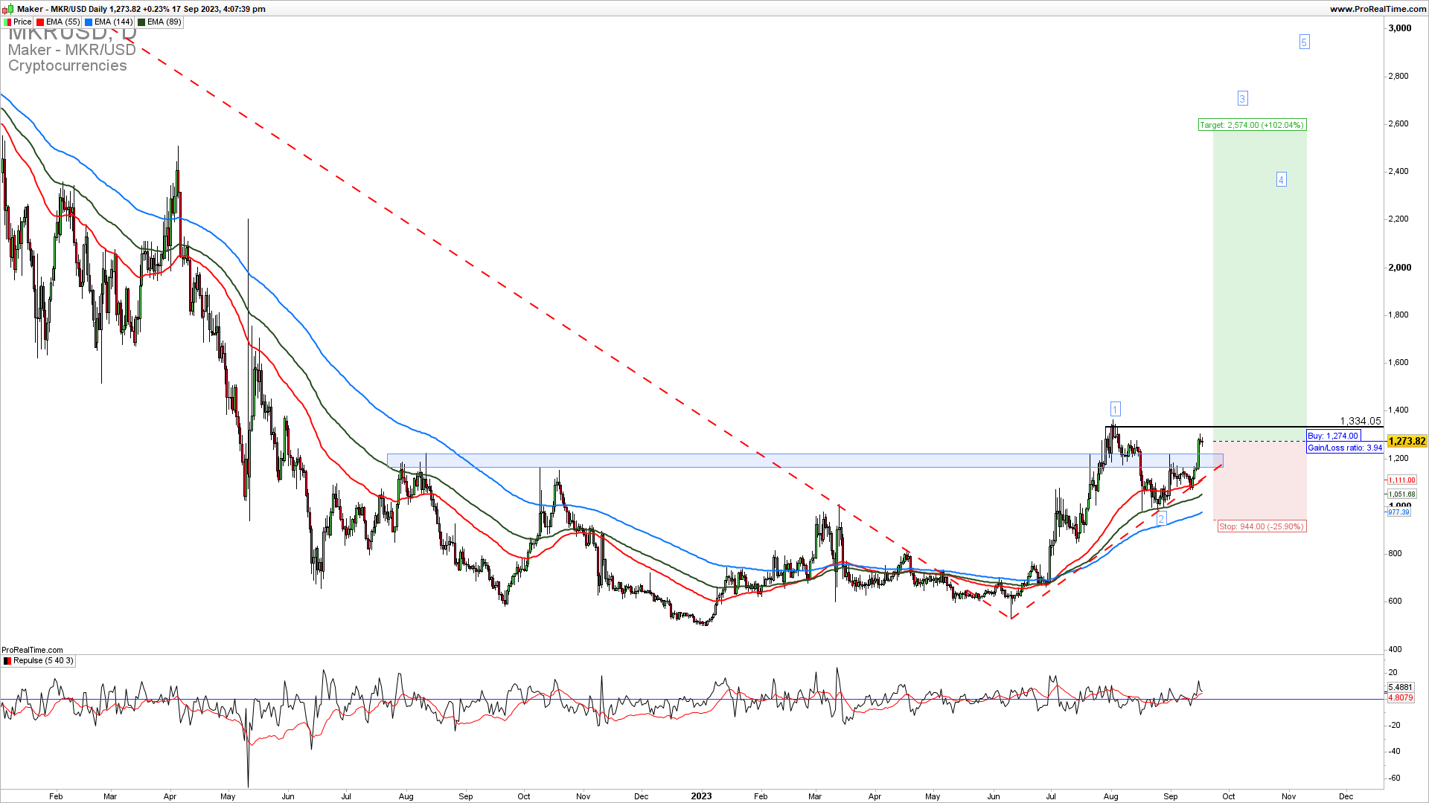1429x803 pixels.
Task: Click the Dec label at right of time axis
Action: click(x=1346, y=796)
